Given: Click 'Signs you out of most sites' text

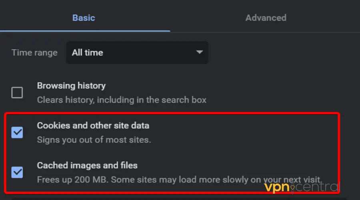Looking at the screenshot, I should [x=94, y=140].
